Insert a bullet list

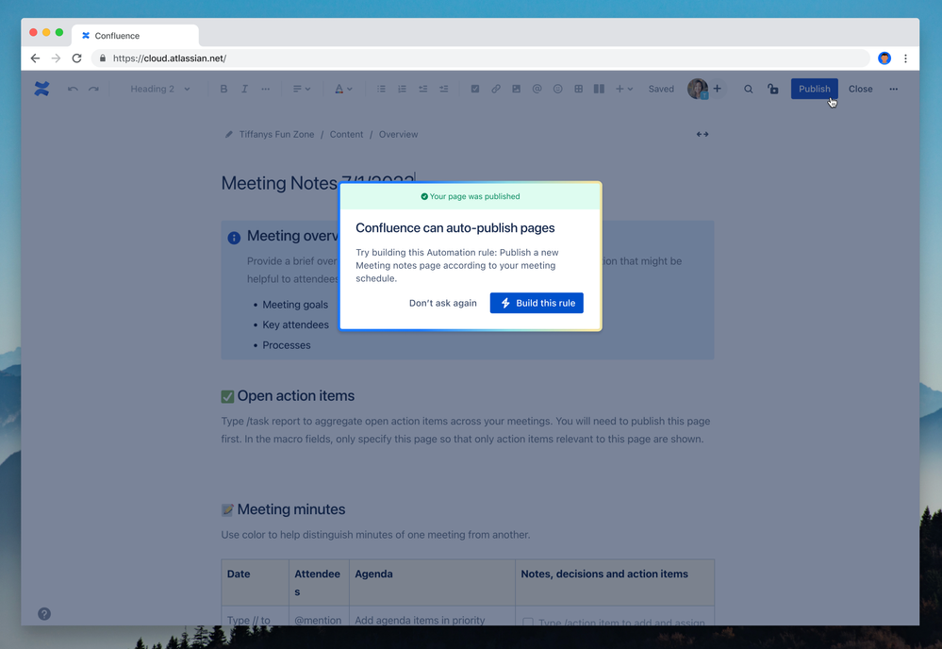tap(381, 89)
